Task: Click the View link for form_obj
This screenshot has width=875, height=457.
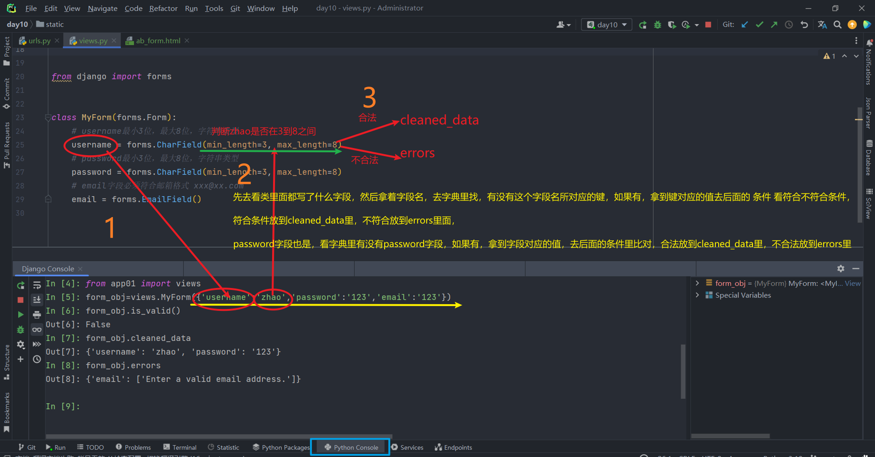Action: 853,283
